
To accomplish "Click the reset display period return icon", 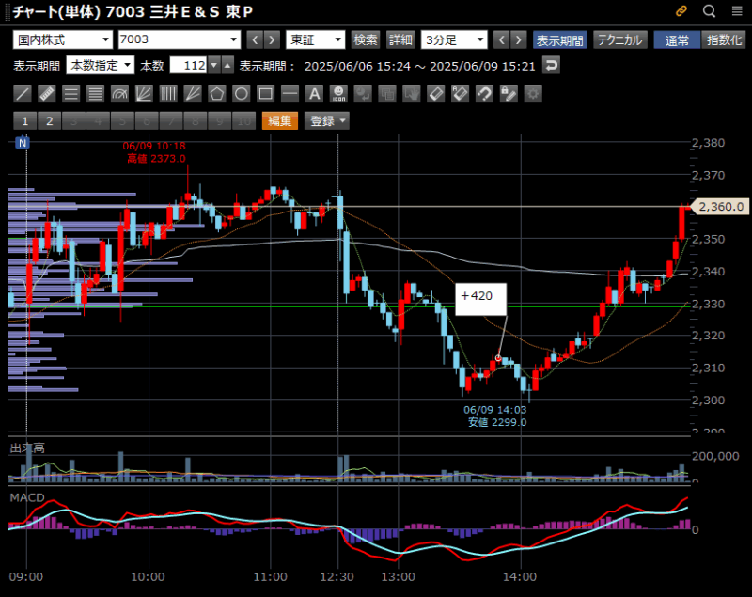I will pos(552,65).
